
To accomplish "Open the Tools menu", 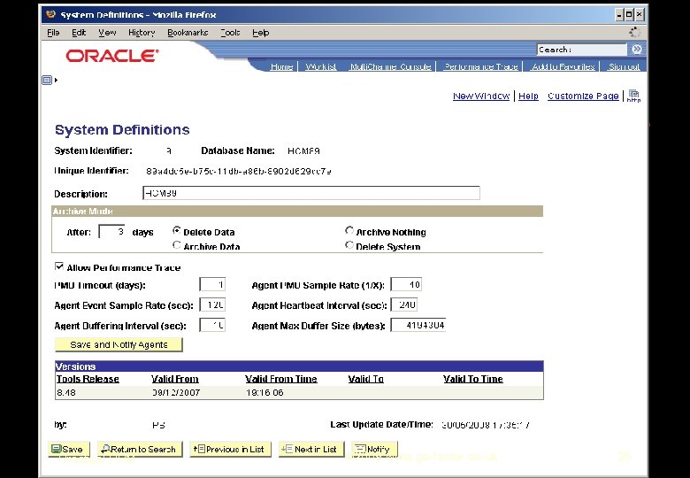I will coord(230,33).
